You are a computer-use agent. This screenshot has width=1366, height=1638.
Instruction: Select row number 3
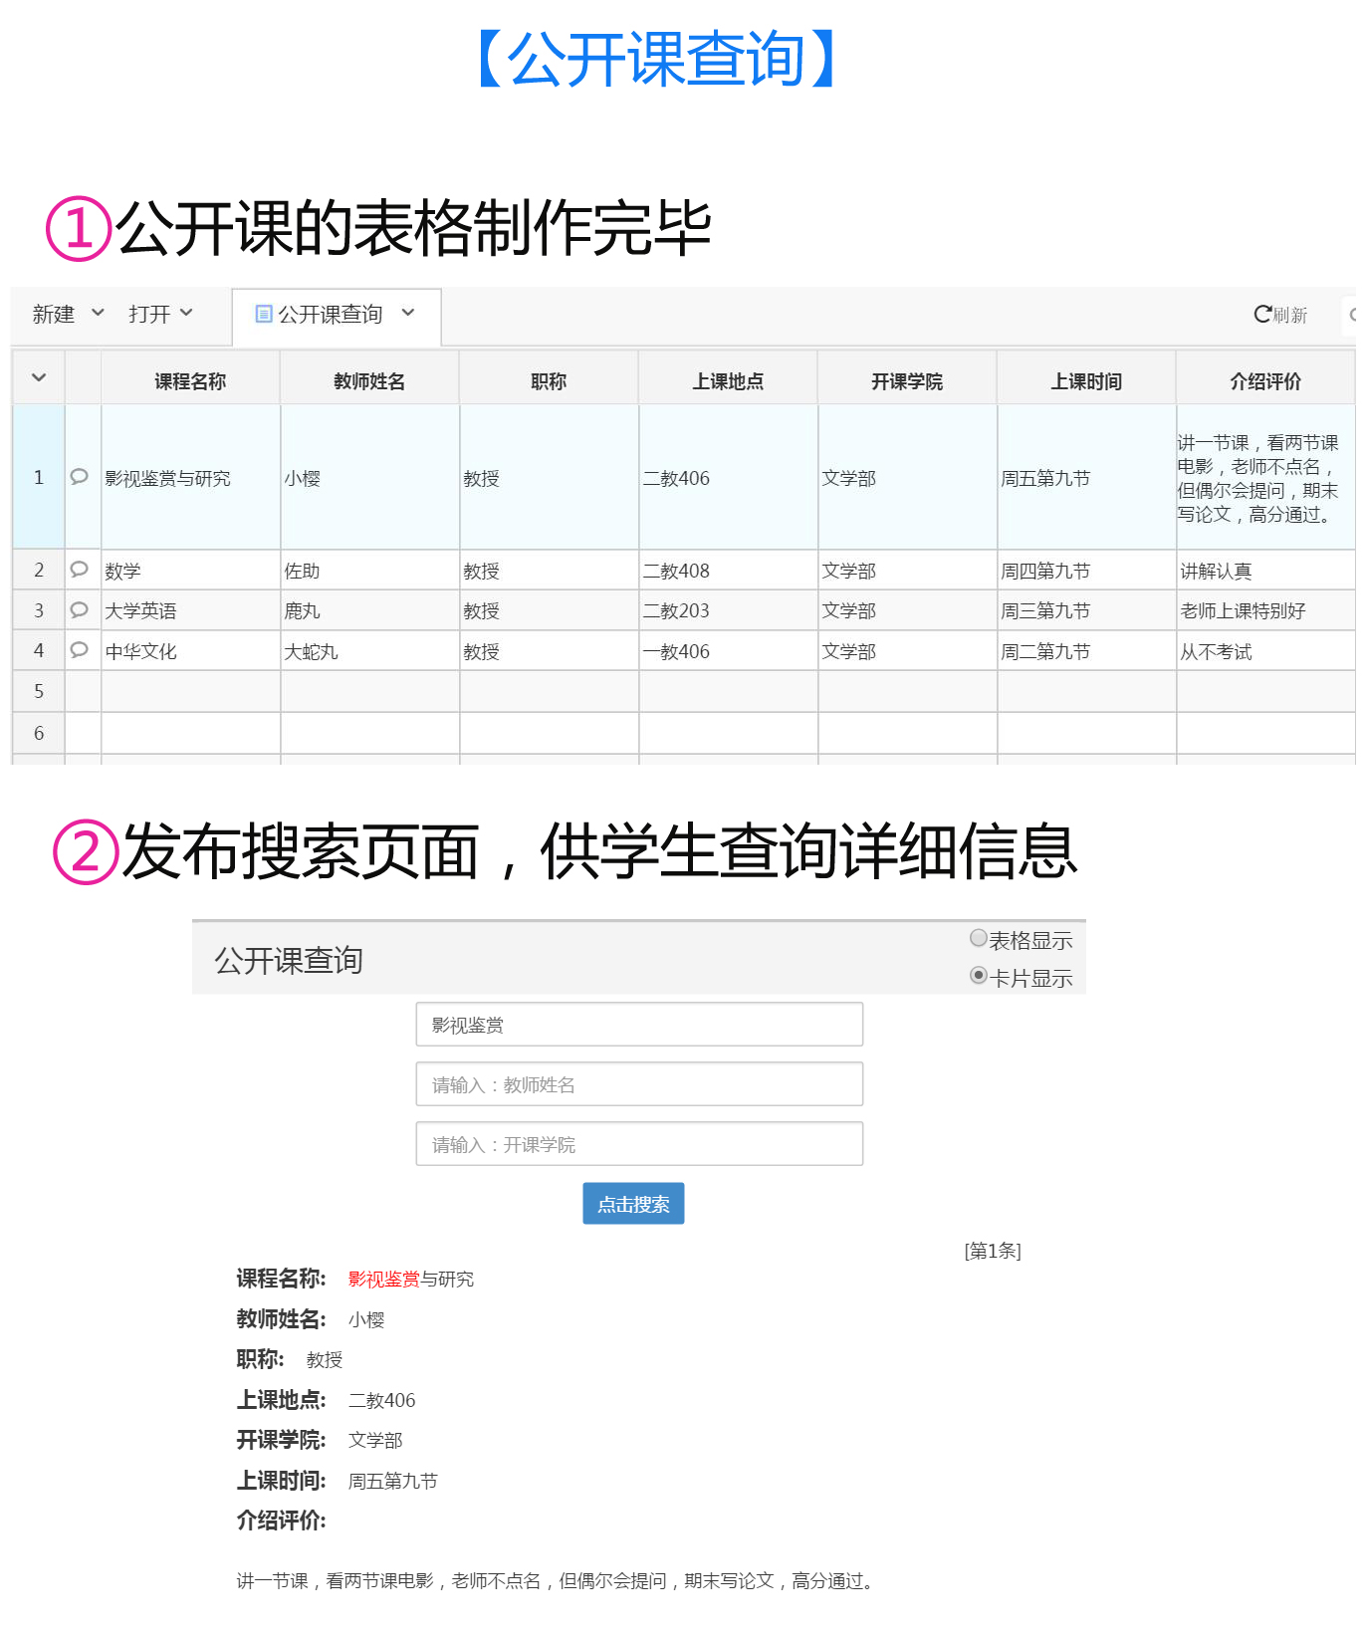click(x=39, y=610)
